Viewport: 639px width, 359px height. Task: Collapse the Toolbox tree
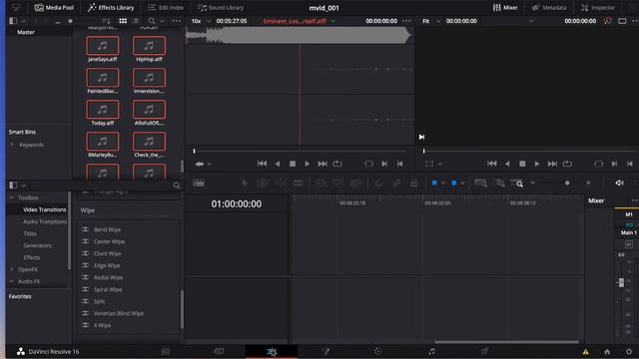12,197
